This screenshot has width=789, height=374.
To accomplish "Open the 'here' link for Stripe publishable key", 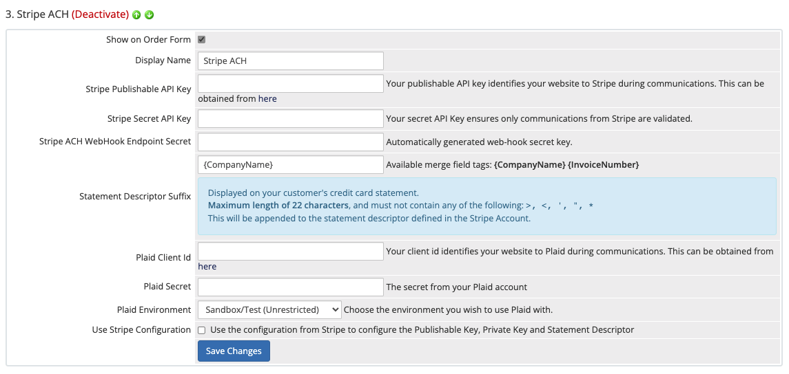I will [267, 99].
